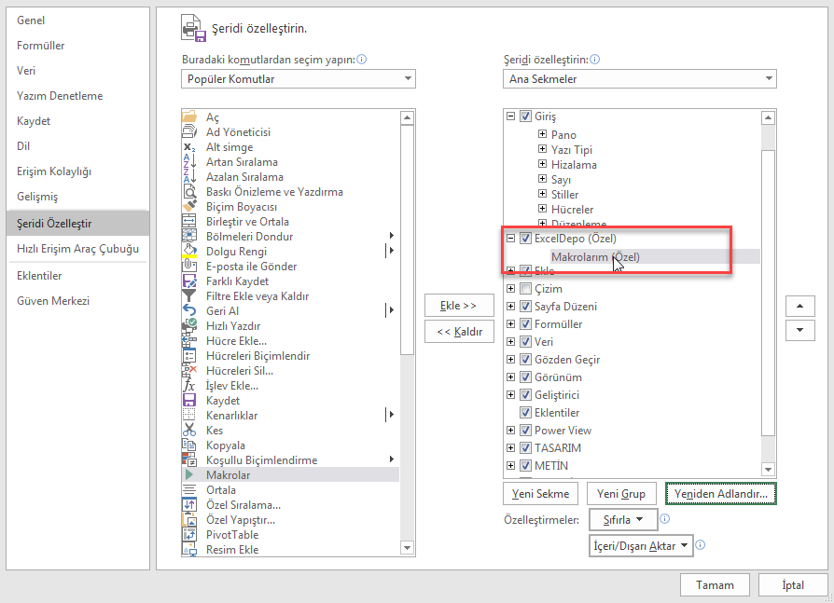Toggle the Veri tab checkbox
This screenshot has height=603, width=834.
click(525, 342)
